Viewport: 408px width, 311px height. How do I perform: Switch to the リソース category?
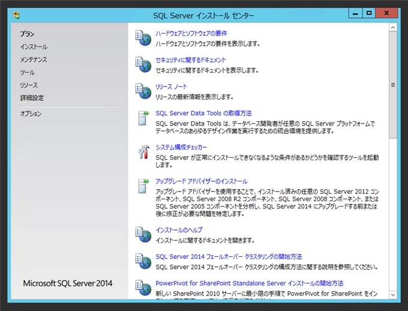[x=29, y=85]
